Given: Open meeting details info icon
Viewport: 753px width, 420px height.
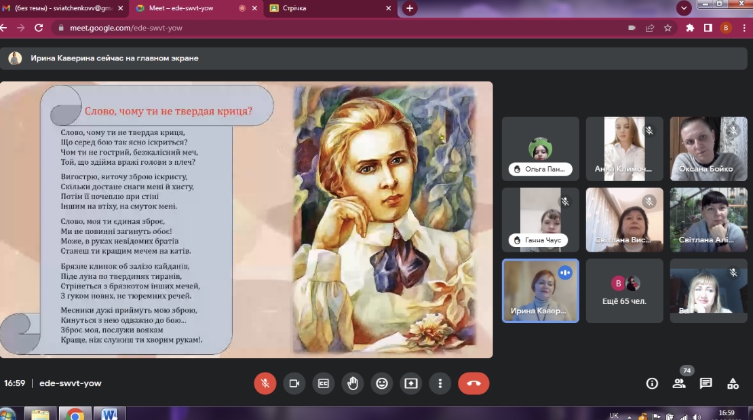Looking at the screenshot, I should (x=652, y=383).
